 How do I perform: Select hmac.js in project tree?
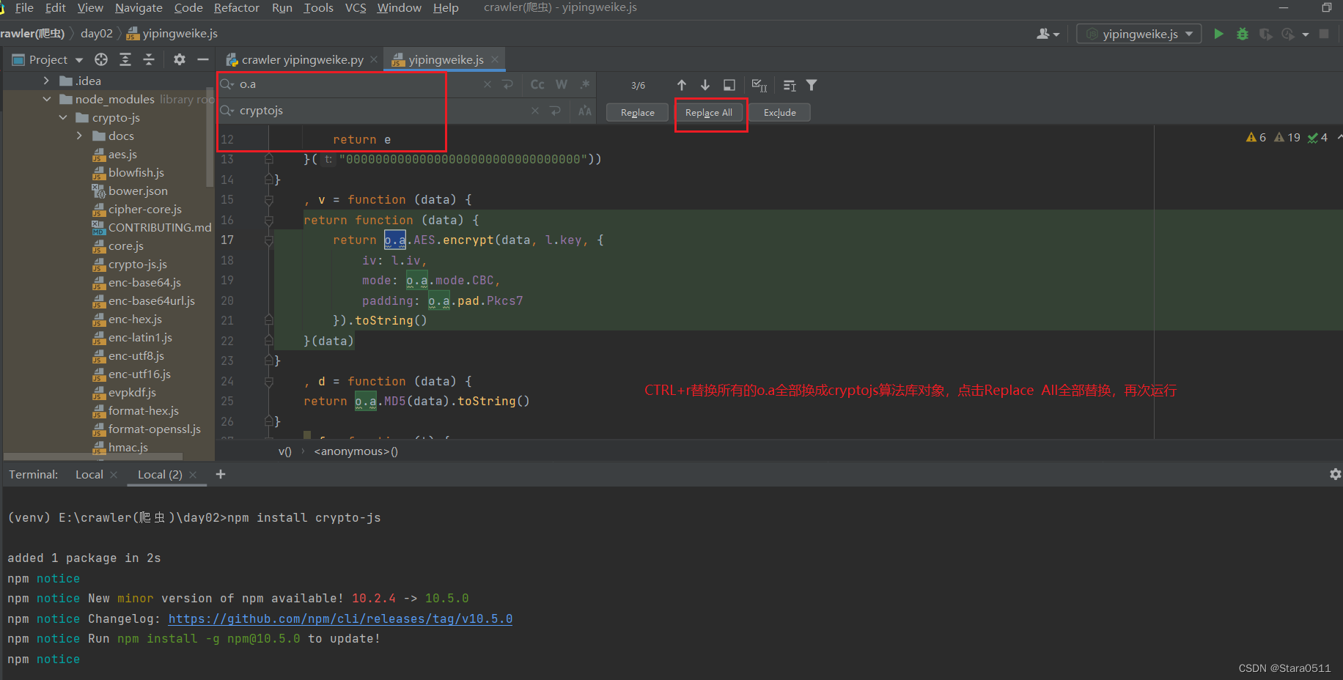[x=128, y=447]
